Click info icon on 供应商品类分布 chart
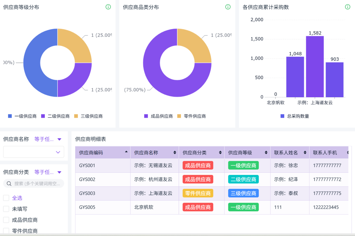This screenshot has height=236, width=355. click(x=228, y=7)
